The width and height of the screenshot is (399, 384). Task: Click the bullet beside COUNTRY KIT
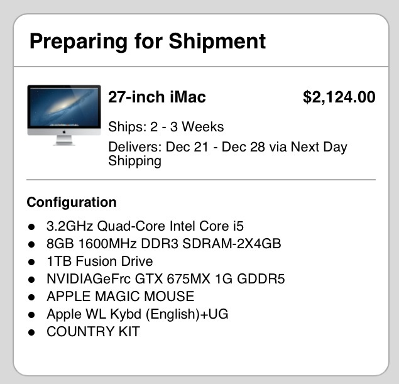coord(31,332)
